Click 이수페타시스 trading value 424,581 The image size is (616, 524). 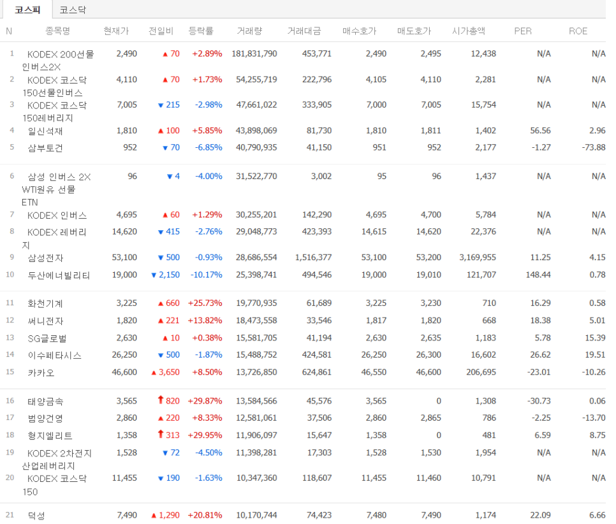point(317,354)
